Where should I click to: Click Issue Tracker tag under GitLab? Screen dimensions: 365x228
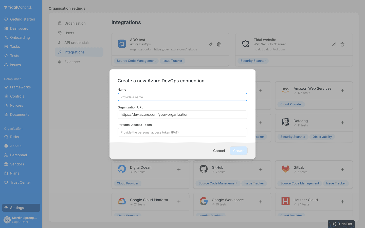pos(336,183)
